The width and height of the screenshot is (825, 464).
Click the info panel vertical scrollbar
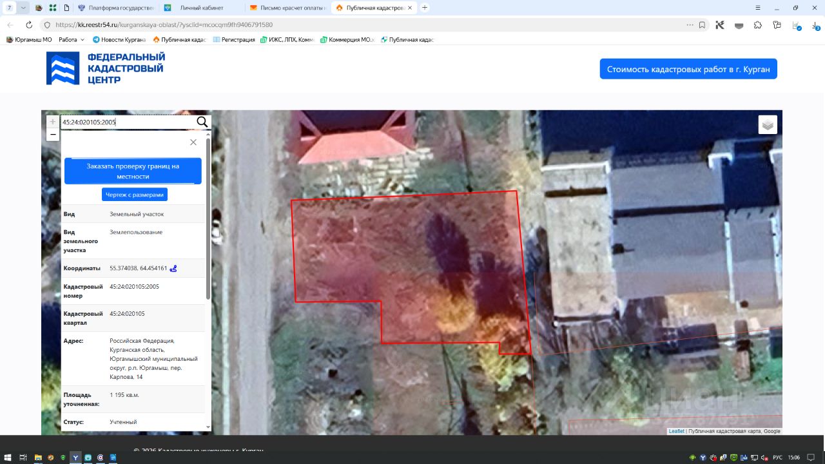coord(208,219)
